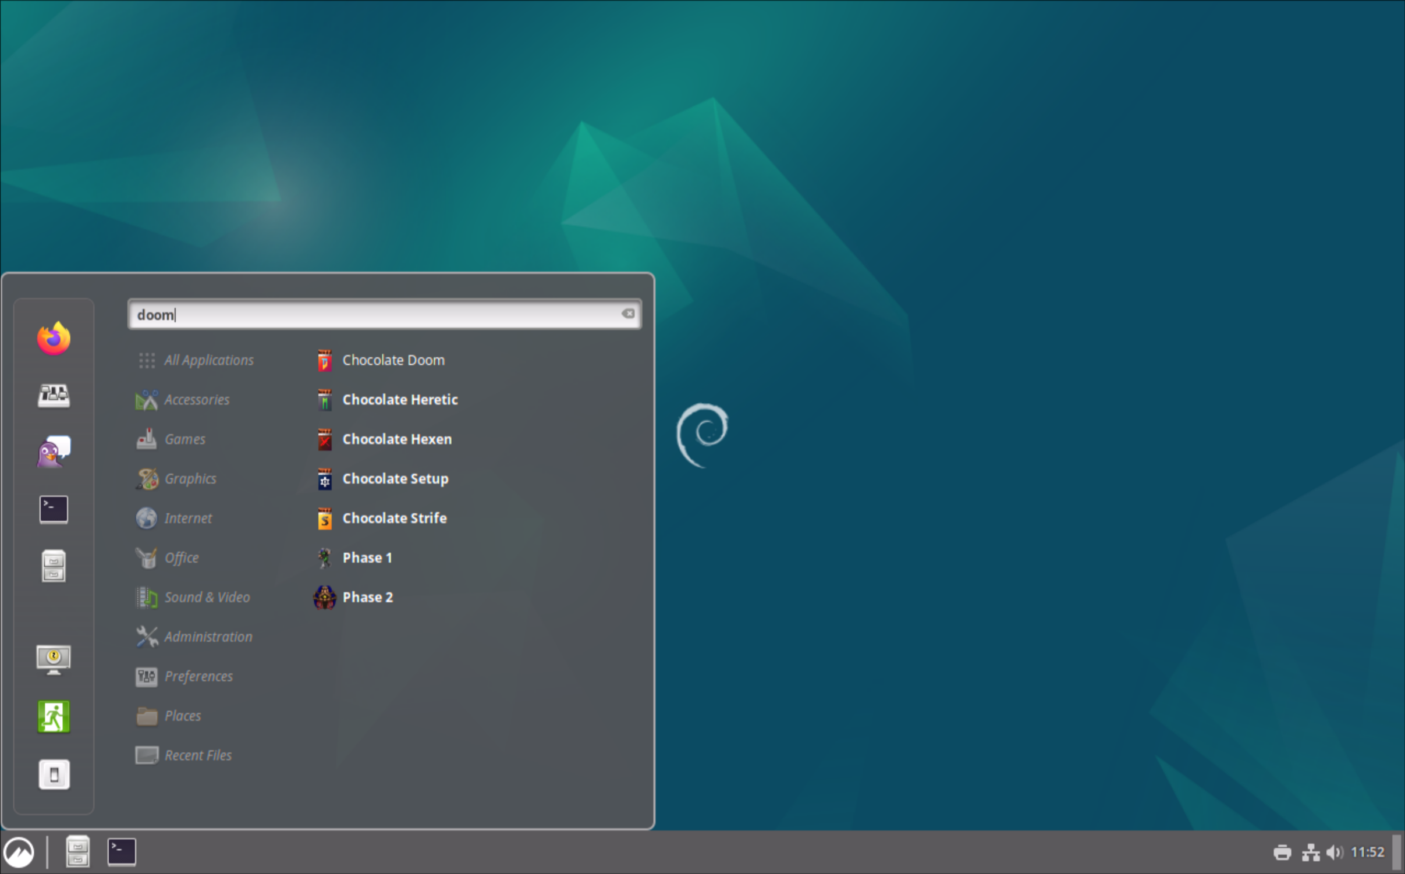This screenshot has width=1405, height=874.
Task: Open the Sound & Video category
Action: pos(207,597)
